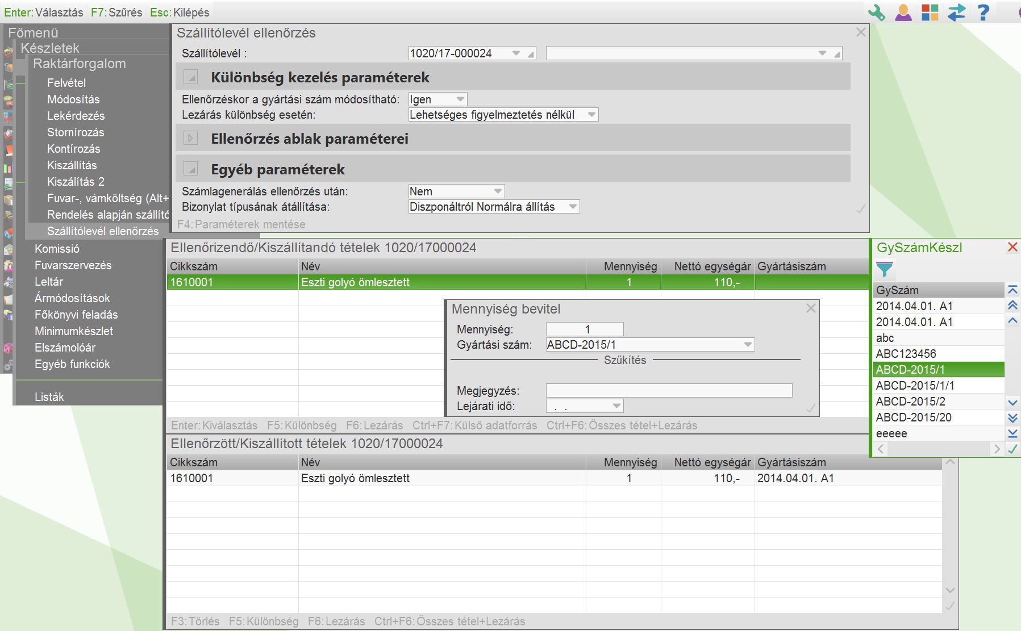
Task: Open Lekérdezés menu item
Action: coord(76,116)
